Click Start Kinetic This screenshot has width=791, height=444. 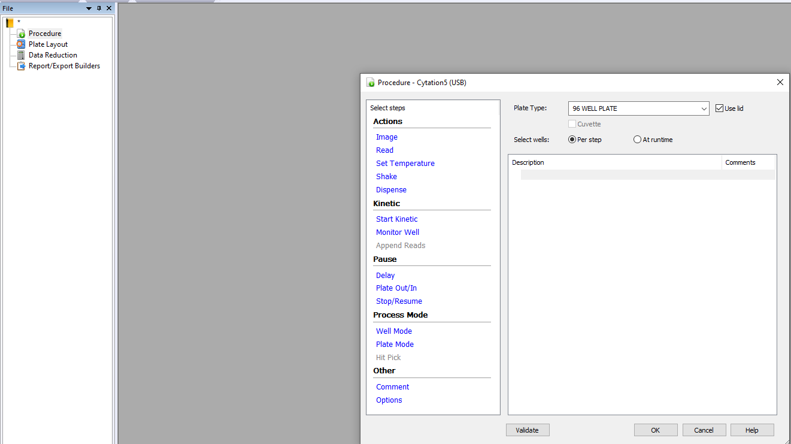[397, 219]
